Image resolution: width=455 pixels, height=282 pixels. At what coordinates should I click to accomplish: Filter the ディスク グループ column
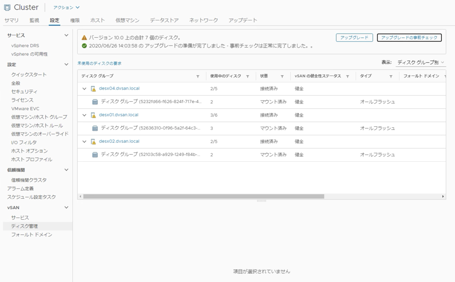[x=198, y=76]
